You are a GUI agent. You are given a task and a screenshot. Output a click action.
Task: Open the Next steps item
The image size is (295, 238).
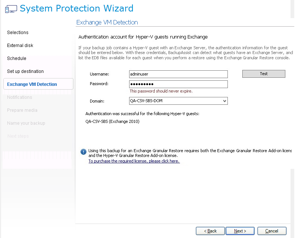click(18, 136)
